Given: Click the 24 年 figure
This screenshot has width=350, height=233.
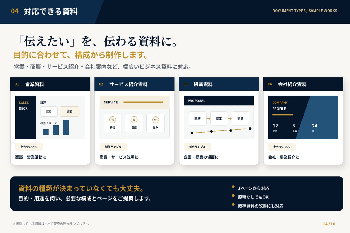Looking at the screenshot, I should tap(314, 127).
